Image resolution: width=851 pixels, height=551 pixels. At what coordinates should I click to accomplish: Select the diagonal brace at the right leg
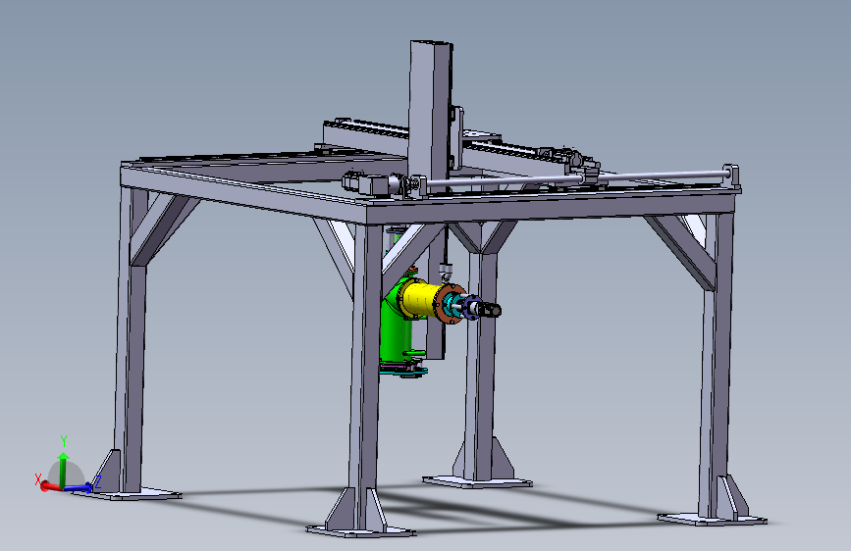click(x=683, y=251)
